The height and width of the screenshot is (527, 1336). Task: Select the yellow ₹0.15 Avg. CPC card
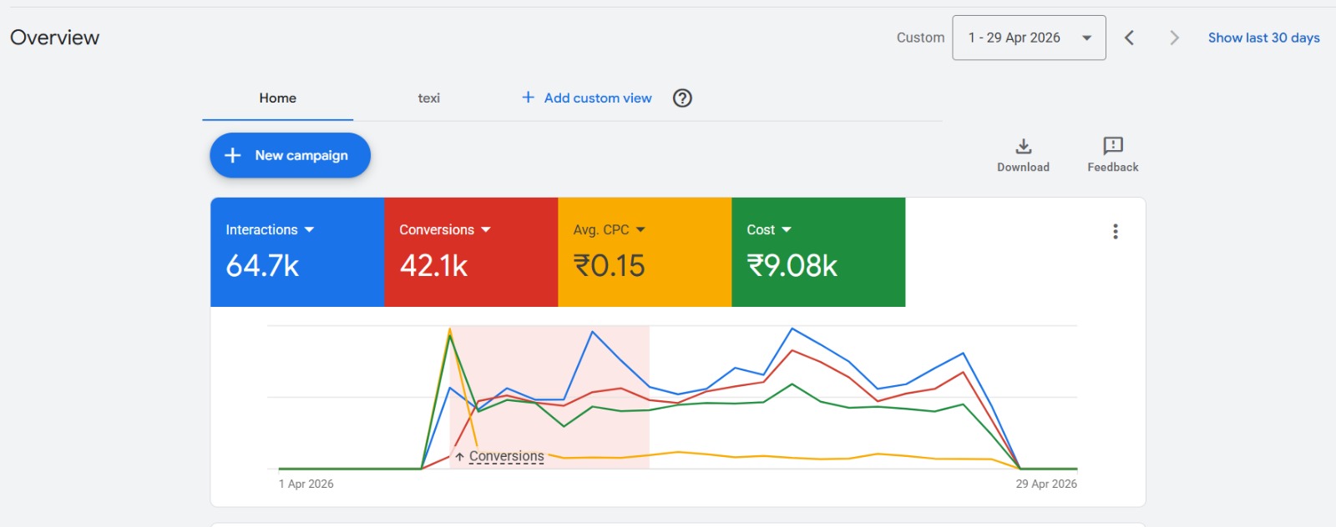pyautogui.click(x=645, y=252)
